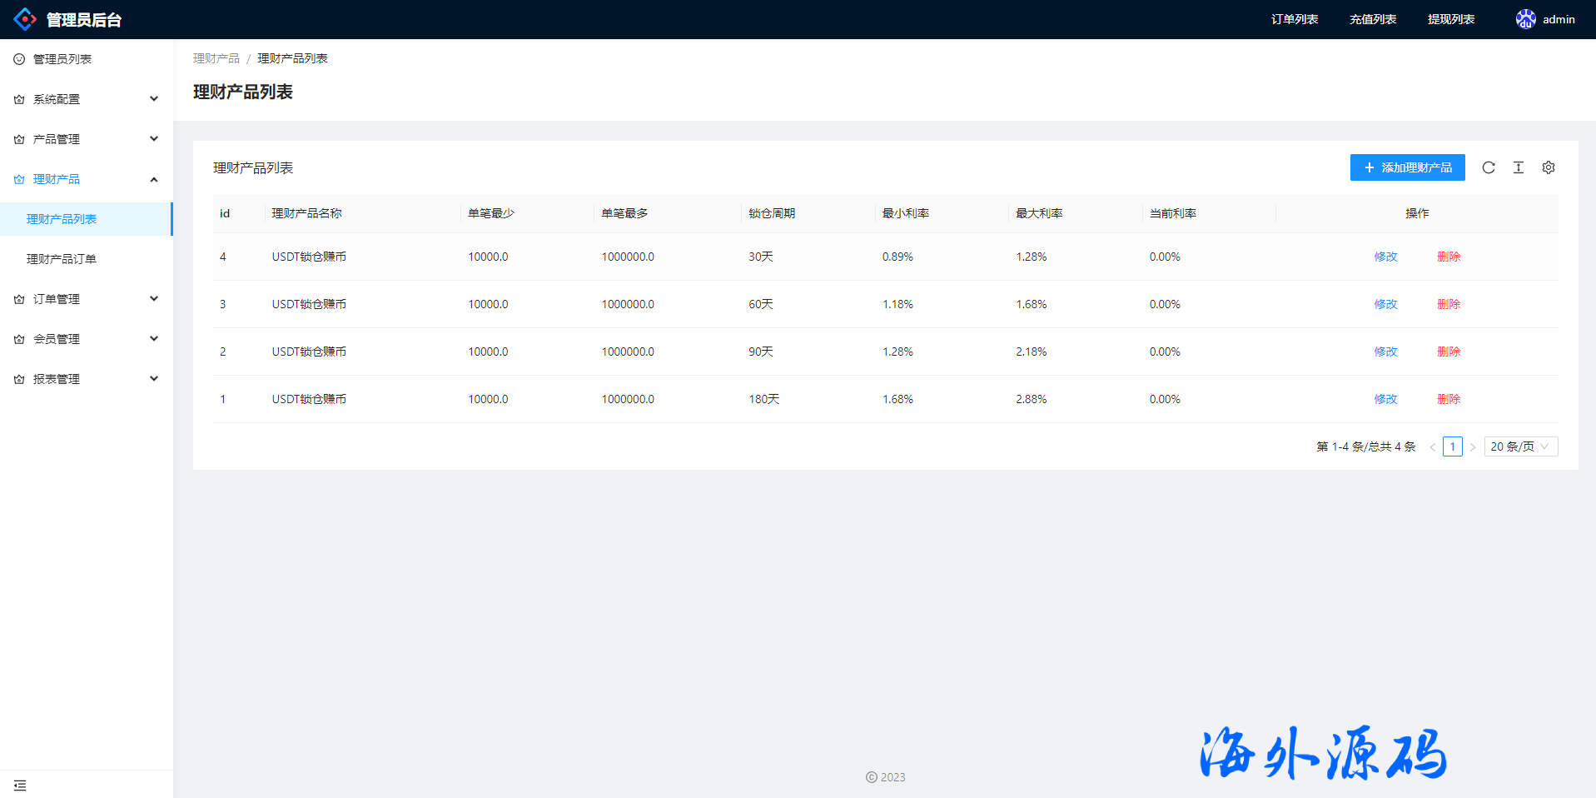Viewport: 1596px width, 798px height.
Task: Collapse sidebar using bottom menu-fold icon
Action: pos(20,786)
